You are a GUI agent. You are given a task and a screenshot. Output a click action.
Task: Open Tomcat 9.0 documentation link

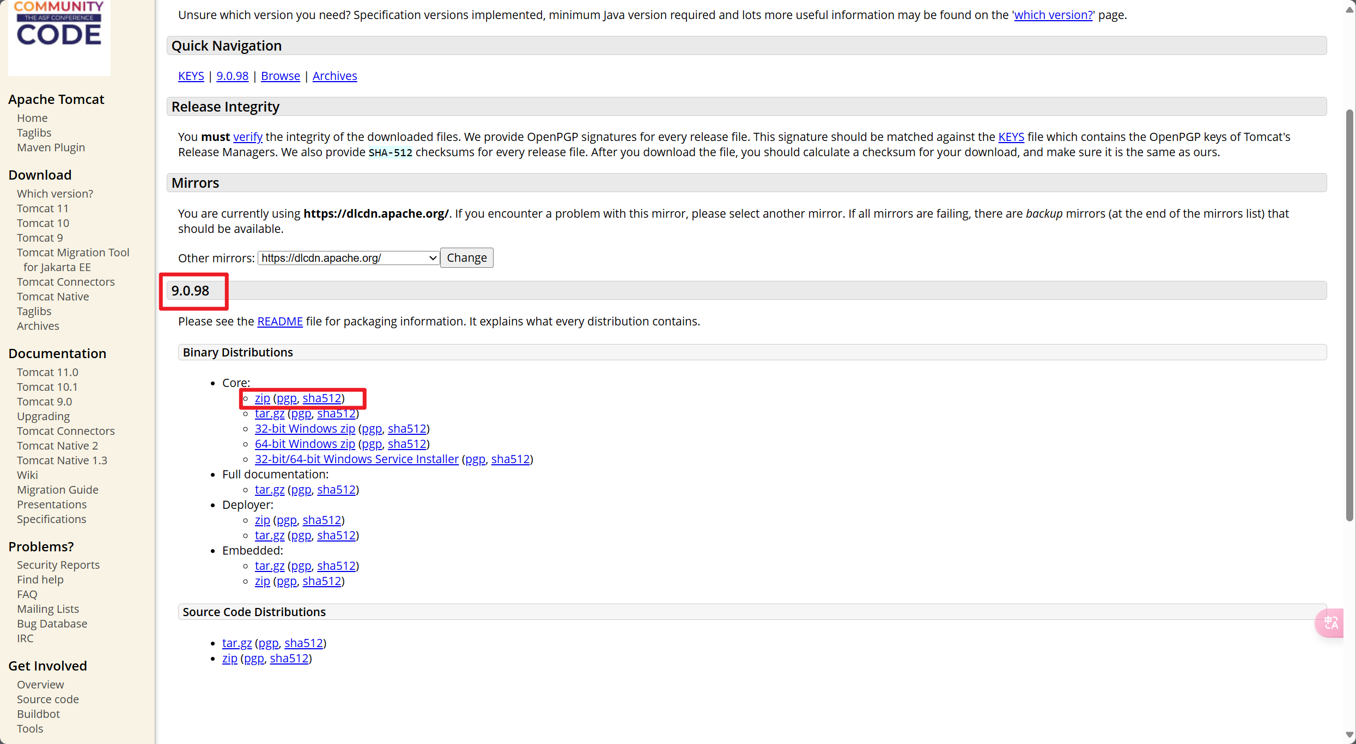point(44,402)
